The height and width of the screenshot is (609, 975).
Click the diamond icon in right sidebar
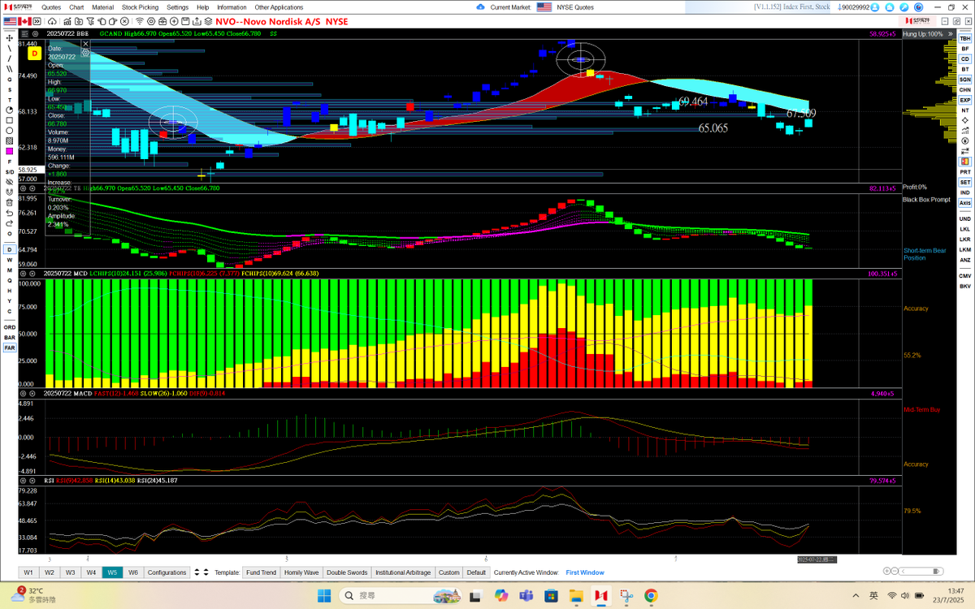coord(964,120)
